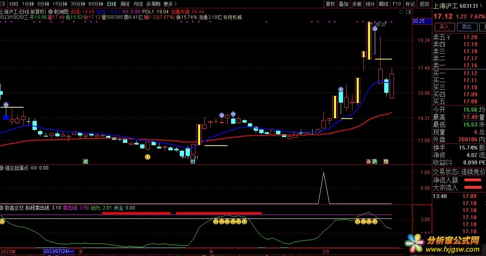This screenshot has width=486, height=256.
Task: Switch to 分时 intraday chart
Action: (13, 4)
